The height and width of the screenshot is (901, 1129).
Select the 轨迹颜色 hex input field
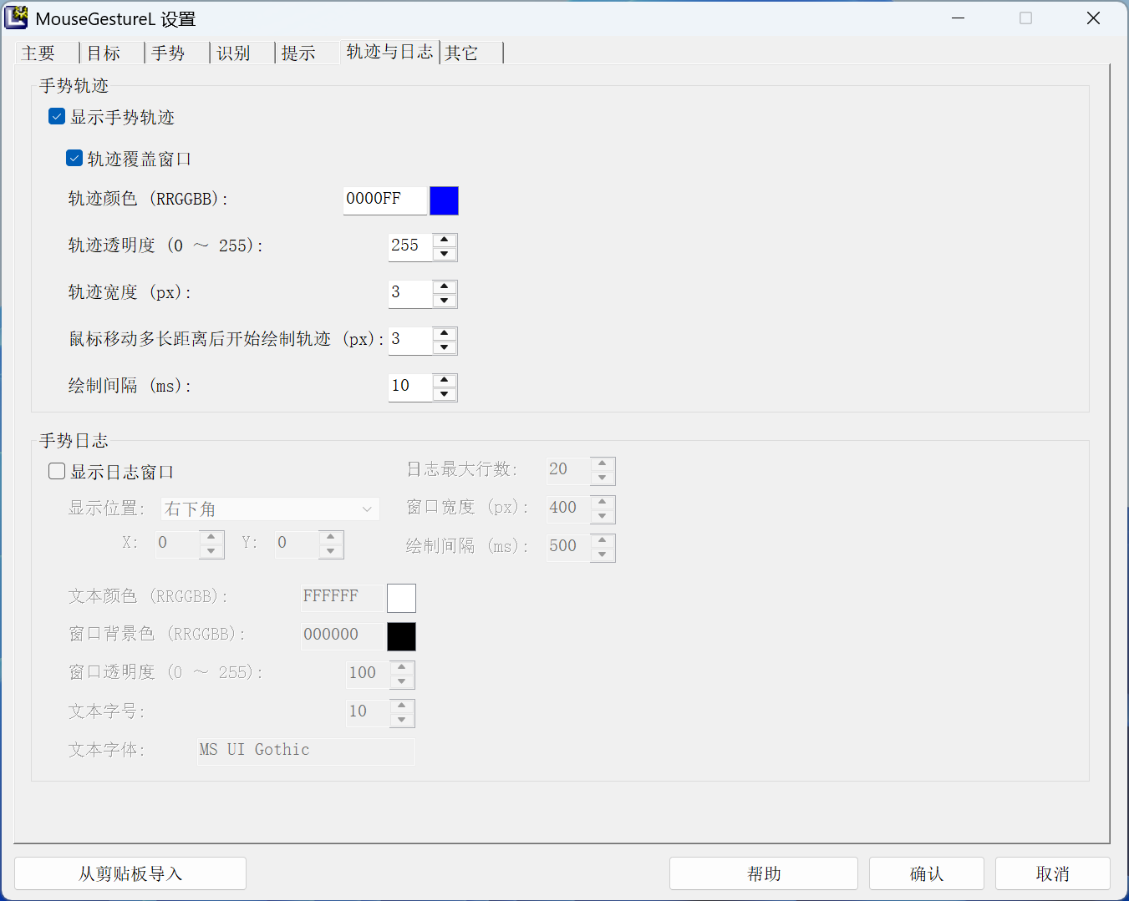[384, 200]
